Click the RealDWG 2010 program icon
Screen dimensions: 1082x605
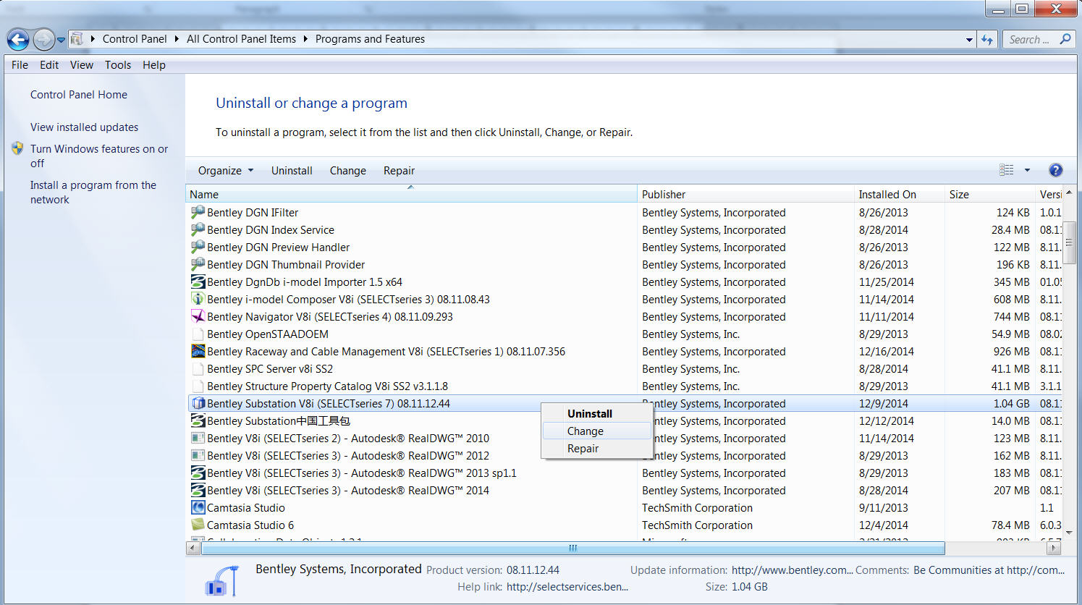[198, 438]
